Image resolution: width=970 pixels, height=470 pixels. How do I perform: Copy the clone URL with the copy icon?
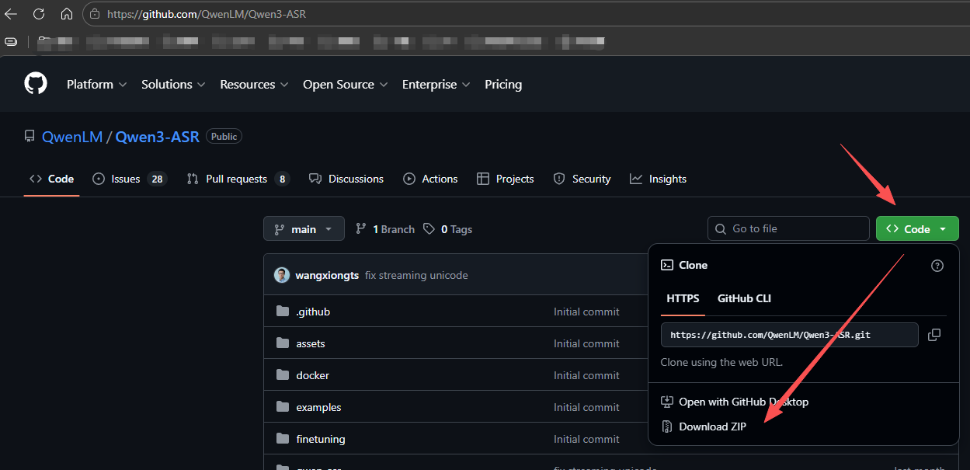point(934,335)
